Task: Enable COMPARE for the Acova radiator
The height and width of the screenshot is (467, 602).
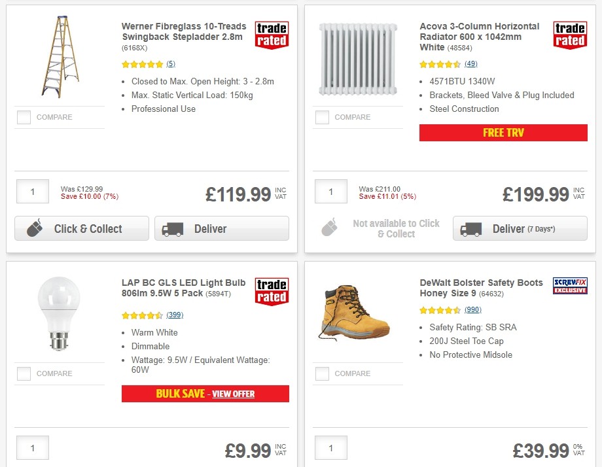Action: [322, 117]
